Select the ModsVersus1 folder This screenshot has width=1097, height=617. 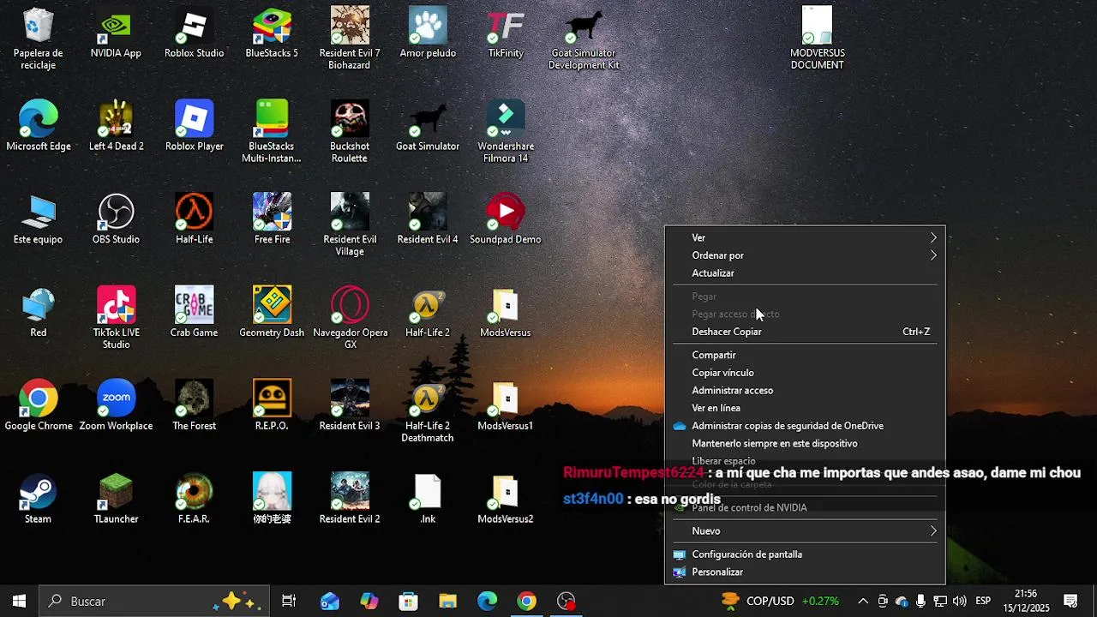(x=506, y=407)
